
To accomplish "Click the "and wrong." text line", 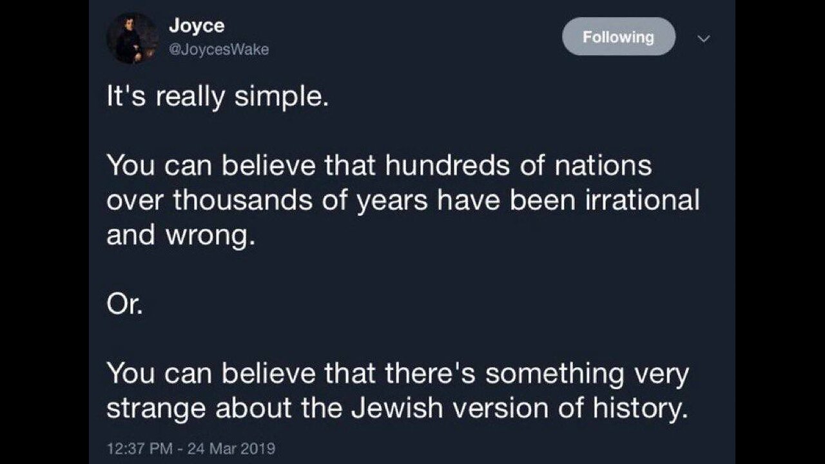I will [177, 237].
